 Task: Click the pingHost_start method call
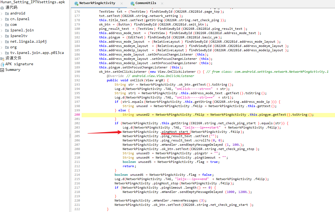coord(175,132)
